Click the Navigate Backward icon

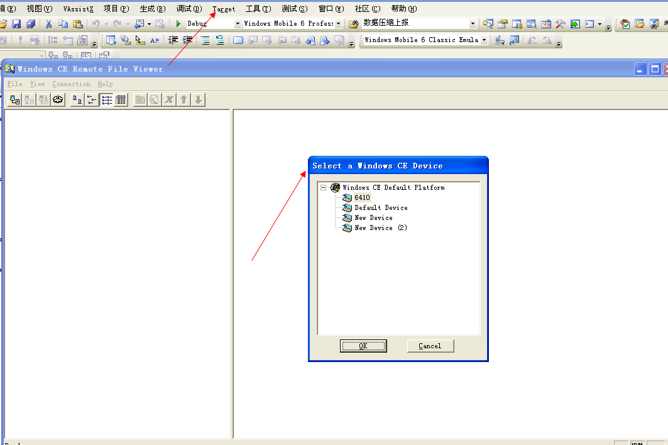139,24
